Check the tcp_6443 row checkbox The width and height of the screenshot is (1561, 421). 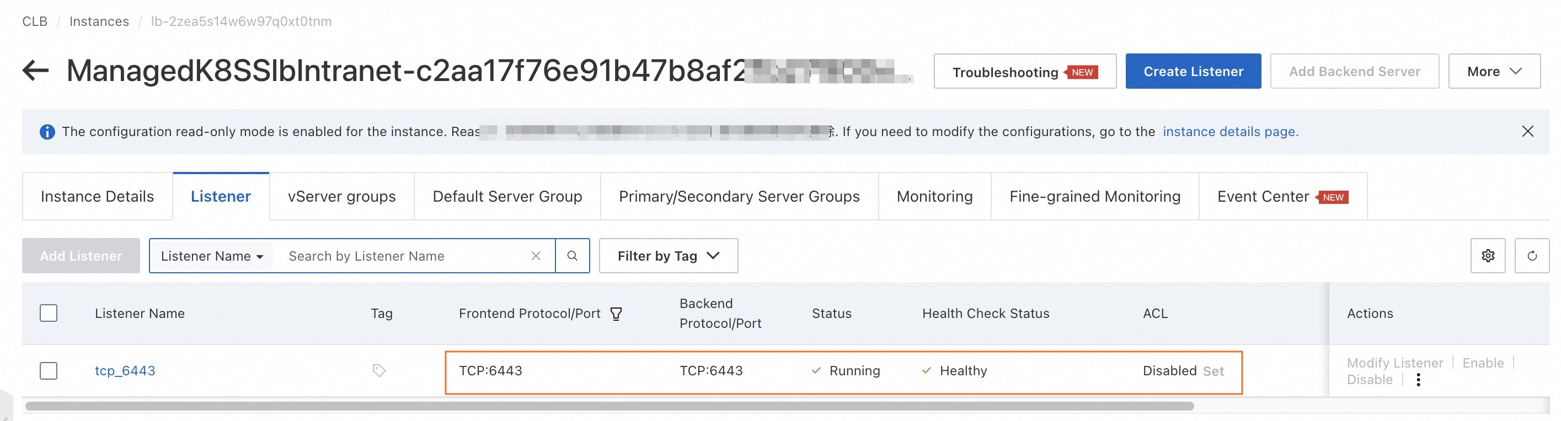(x=49, y=371)
